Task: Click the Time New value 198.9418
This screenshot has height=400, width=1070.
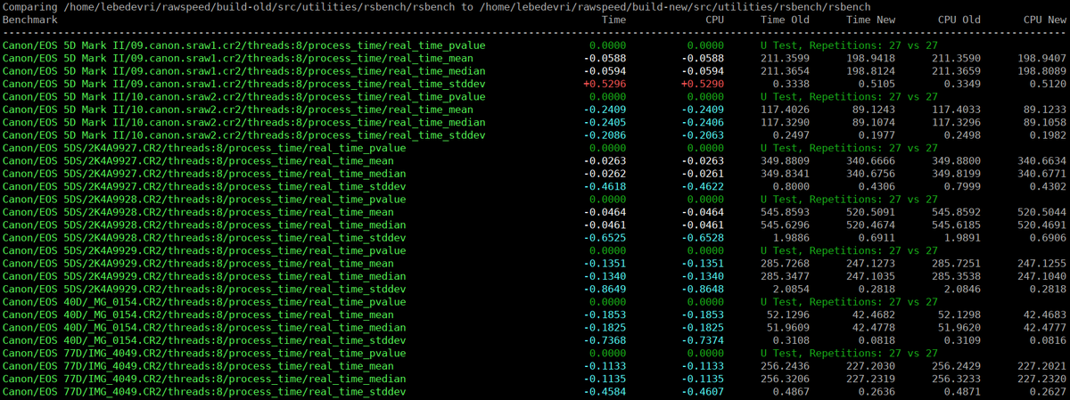Action: coord(872,58)
